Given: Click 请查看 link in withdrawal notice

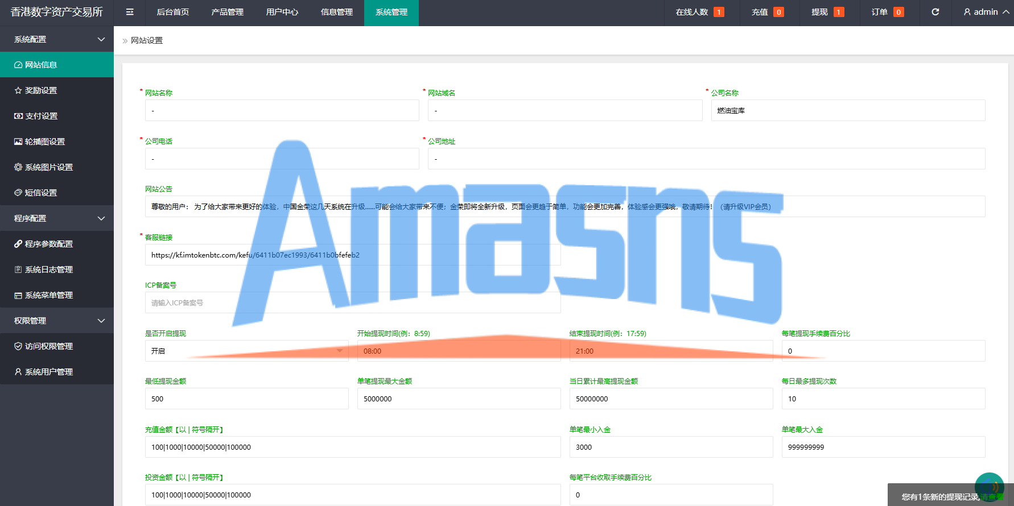Looking at the screenshot, I should (992, 497).
